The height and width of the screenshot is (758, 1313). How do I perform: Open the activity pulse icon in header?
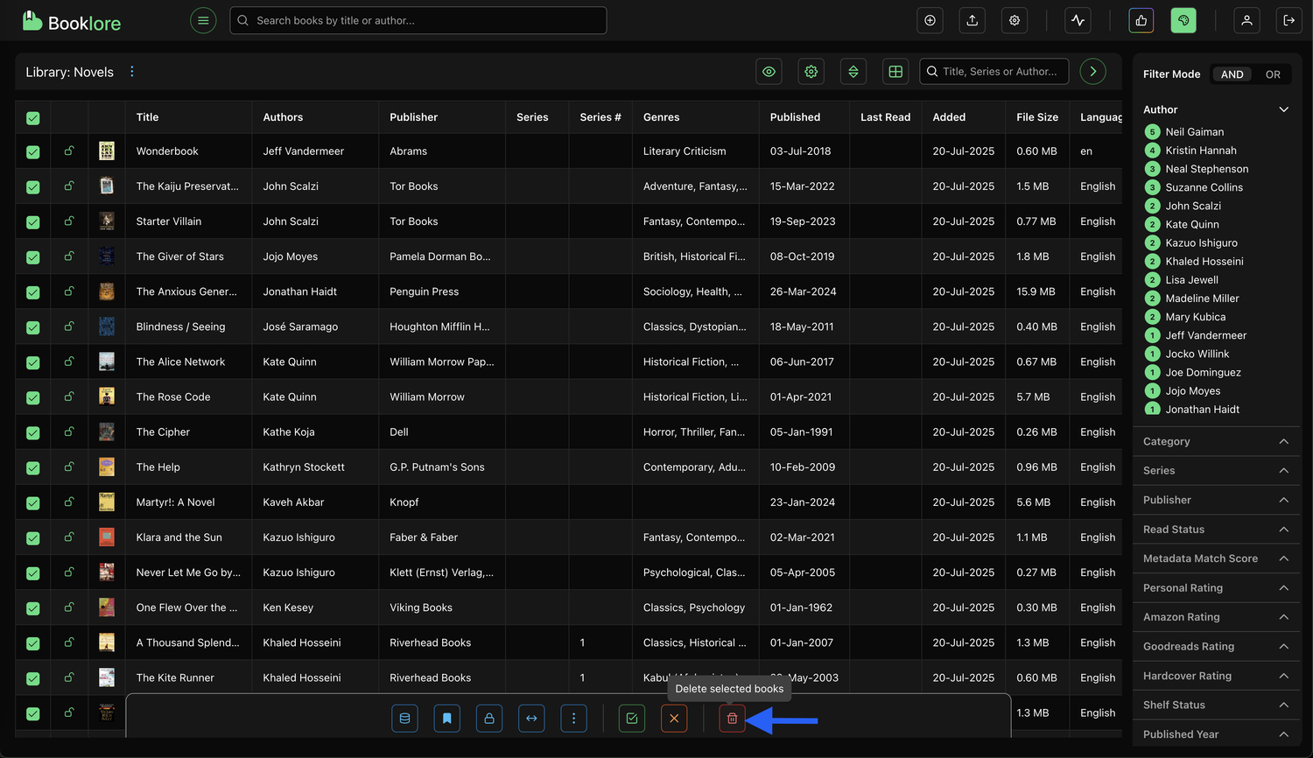pyautogui.click(x=1078, y=20)
